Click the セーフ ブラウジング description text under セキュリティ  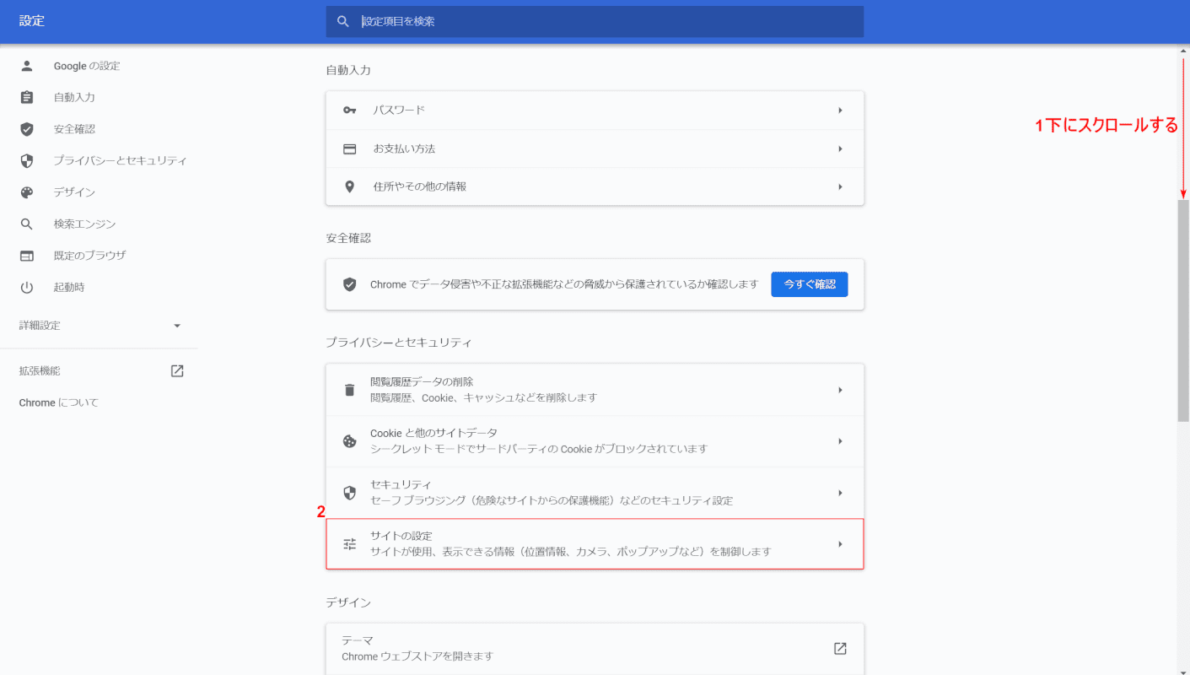pos(552,500)
